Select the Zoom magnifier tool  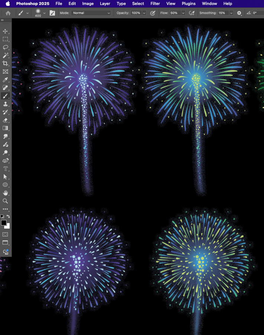[x=5, y=201]
